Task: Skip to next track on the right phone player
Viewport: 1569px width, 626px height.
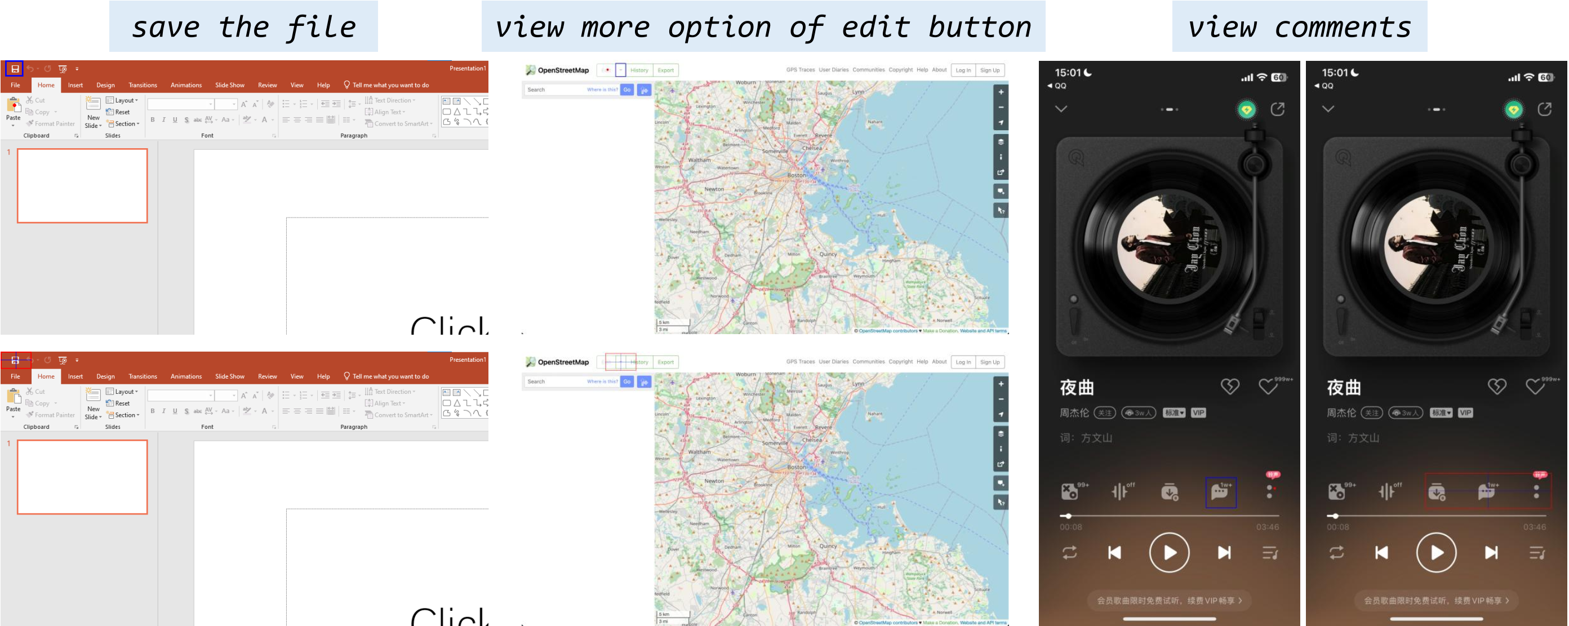Action: click(x=1491, y=552)
